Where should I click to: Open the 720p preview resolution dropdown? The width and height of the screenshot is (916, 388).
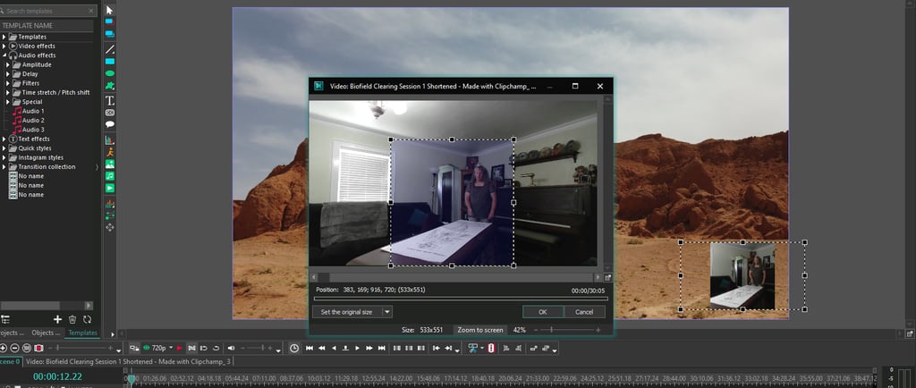[x=171, y=348]
